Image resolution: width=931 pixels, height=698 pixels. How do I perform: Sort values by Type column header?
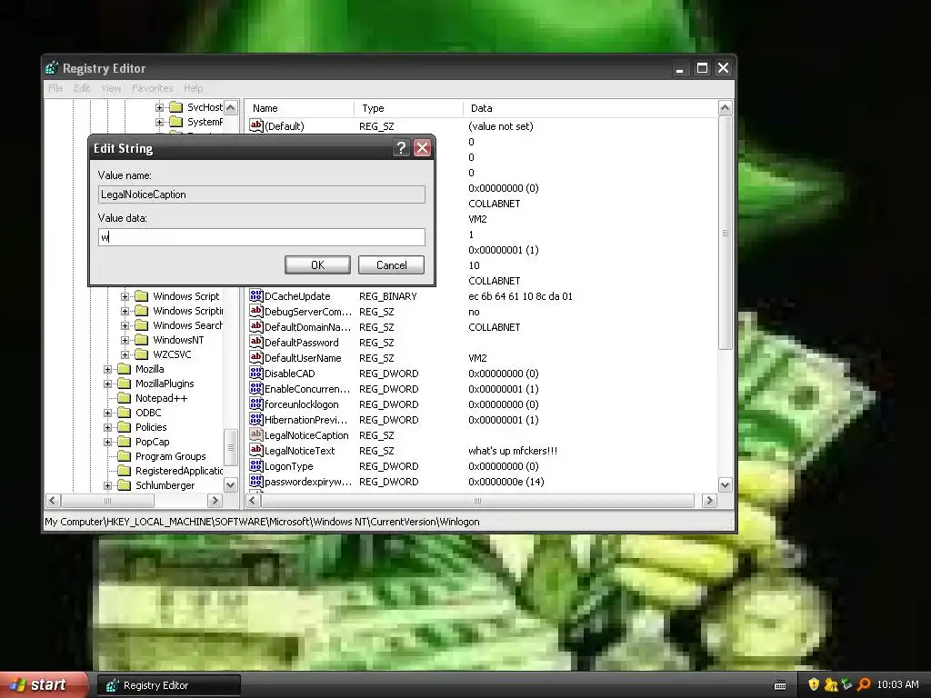(408, 108)
